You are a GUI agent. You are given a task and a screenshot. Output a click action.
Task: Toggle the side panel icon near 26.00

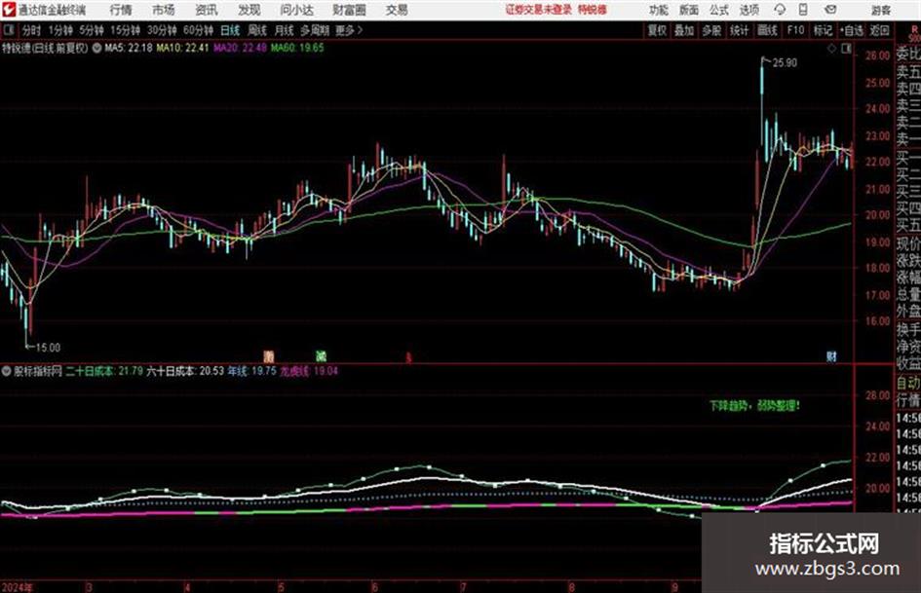(846, 49)
